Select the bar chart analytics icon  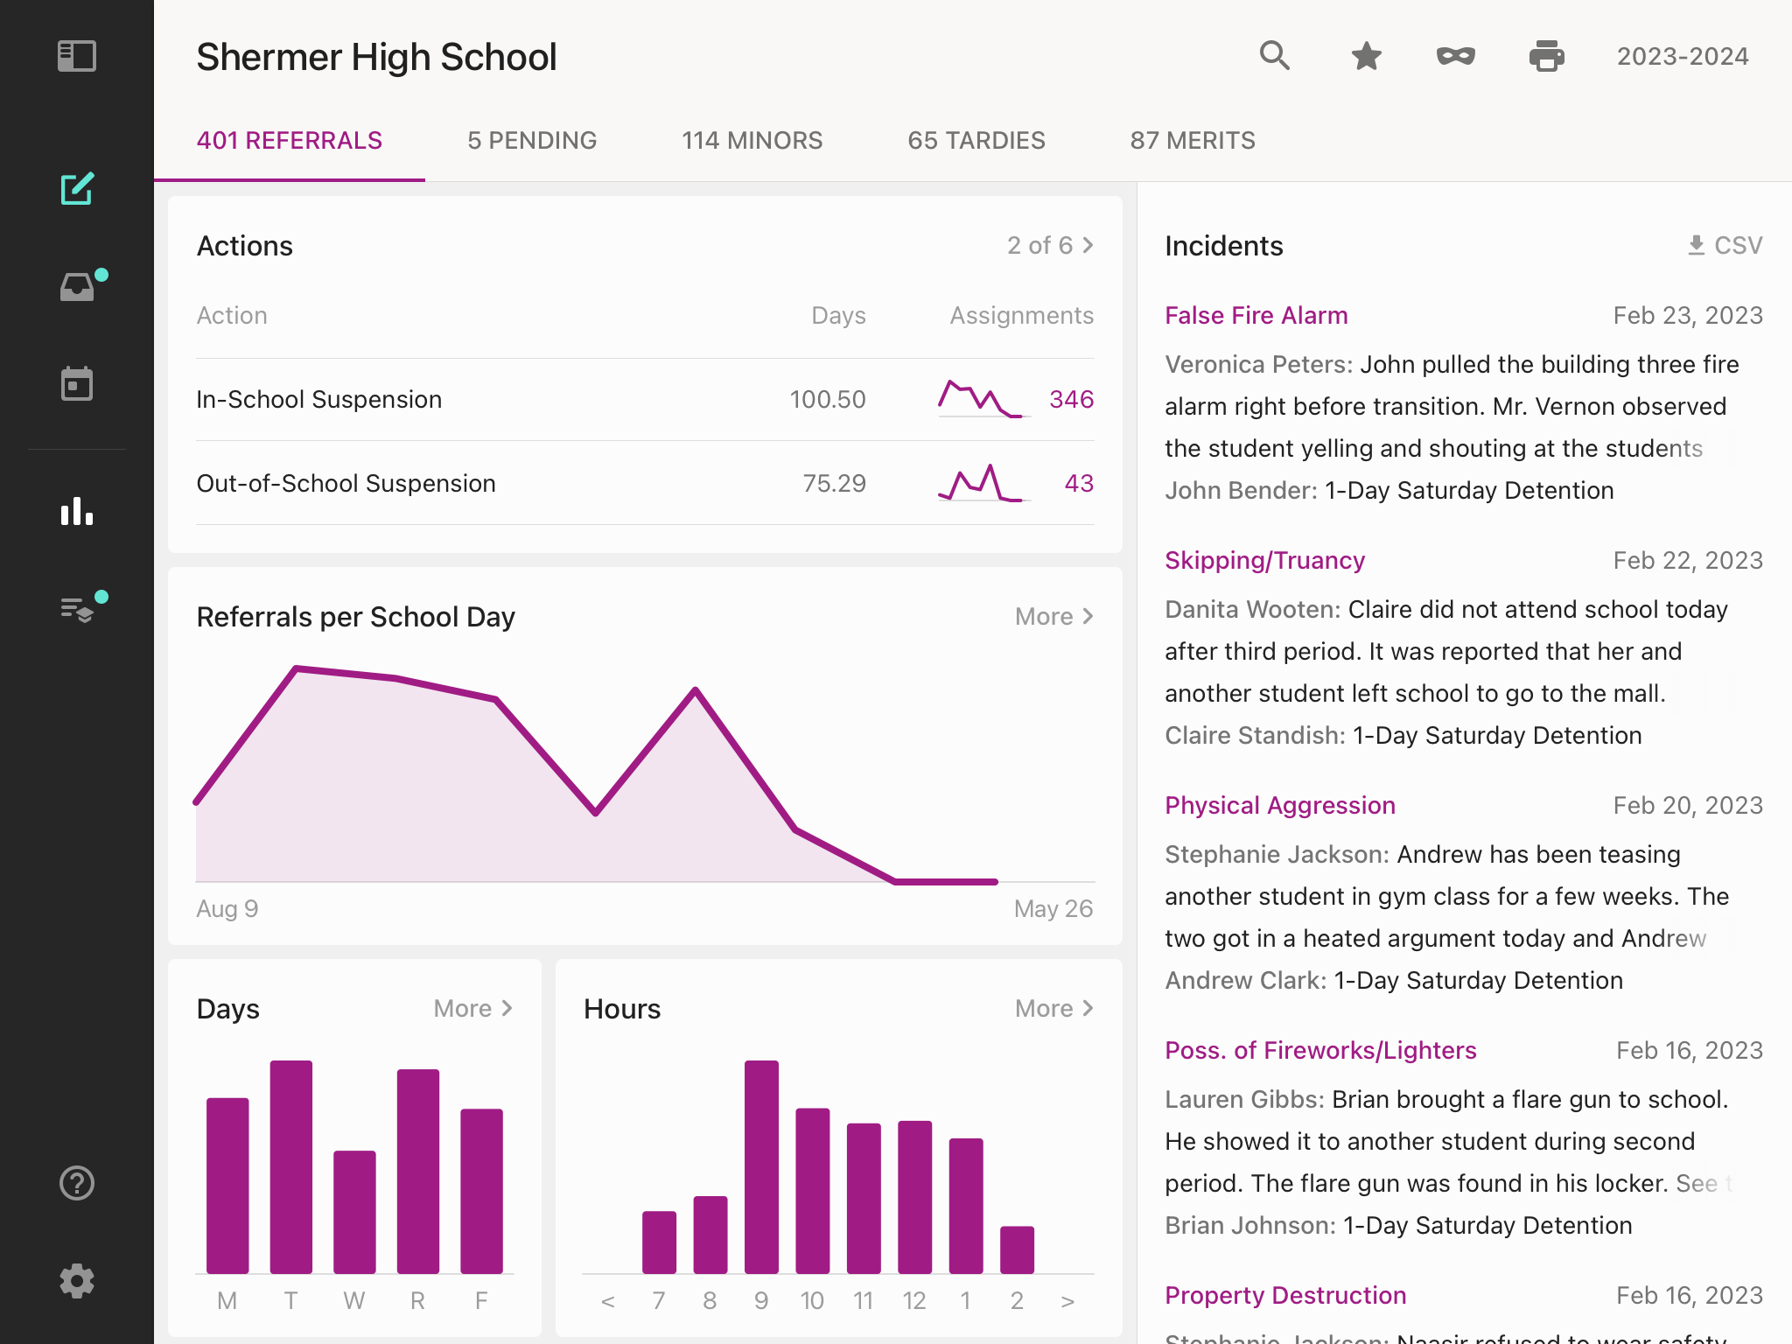[77, 511]
